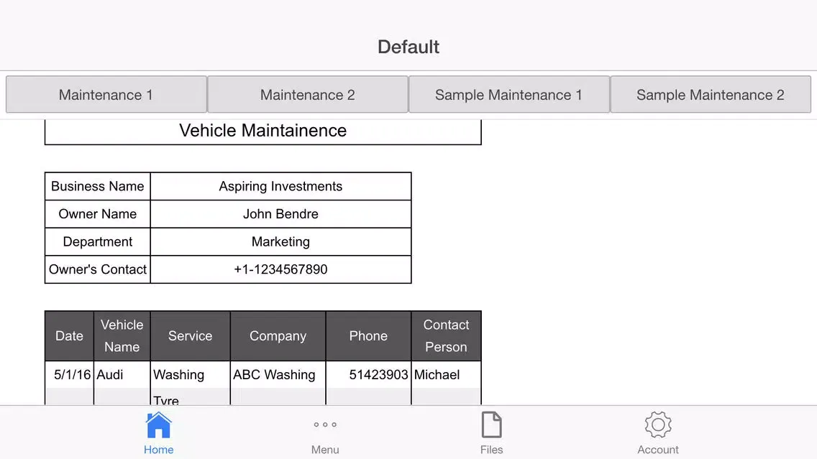Switch to Maintenance 1 sheet
The width and height of the screenshot is (817, 459).
(106, 95)
